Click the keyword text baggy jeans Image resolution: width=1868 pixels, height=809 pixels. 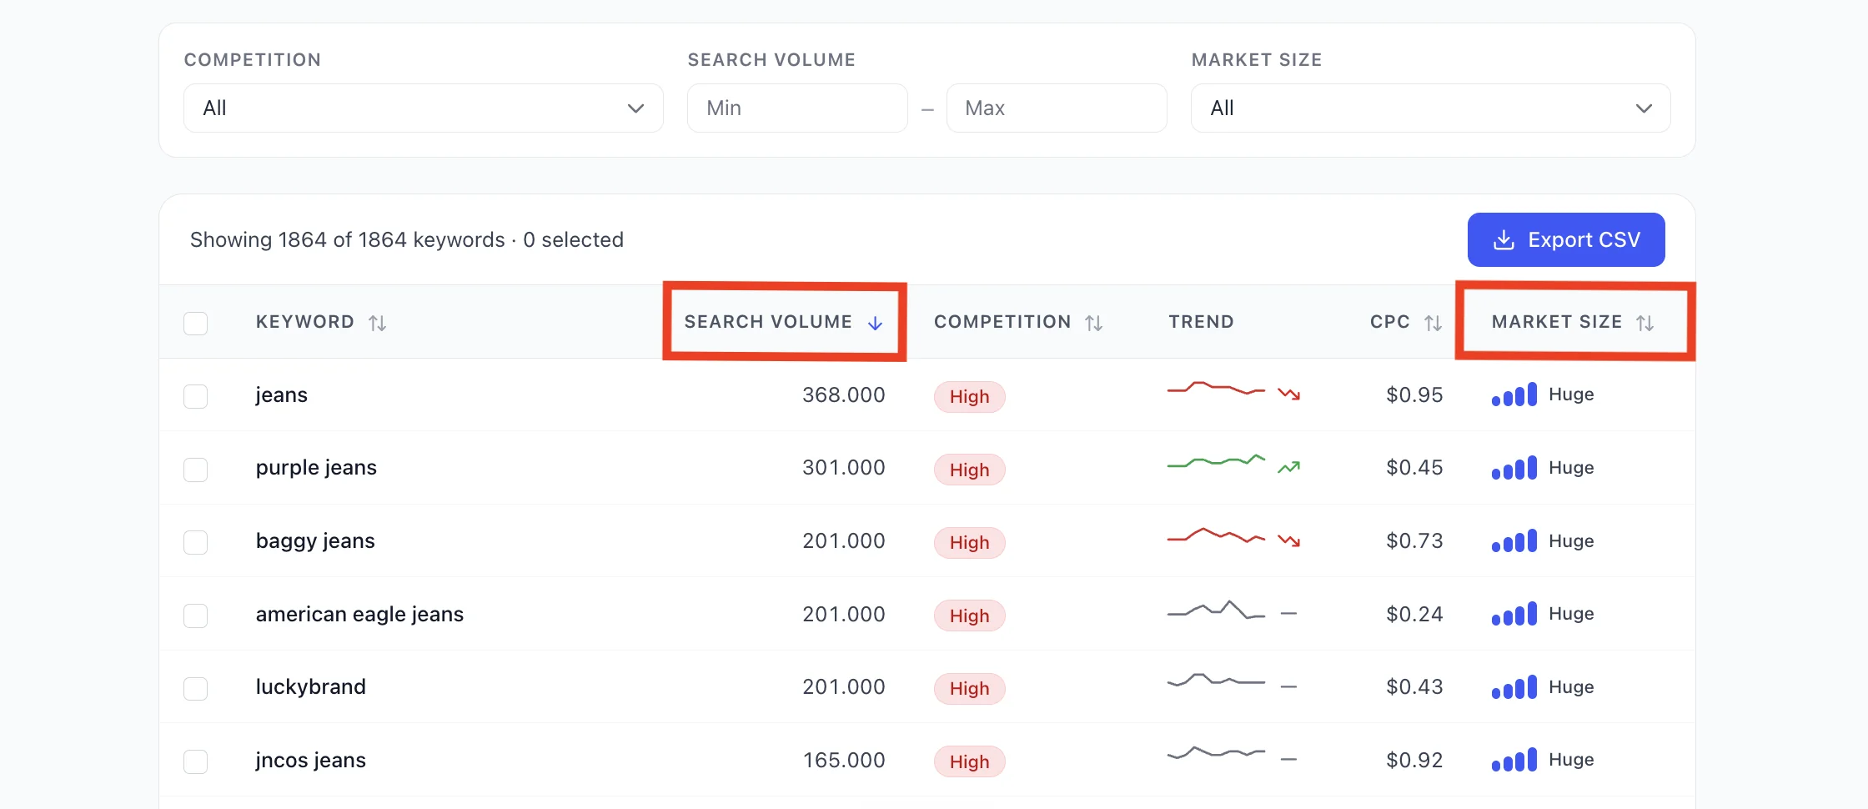click(x=315, y=541)
